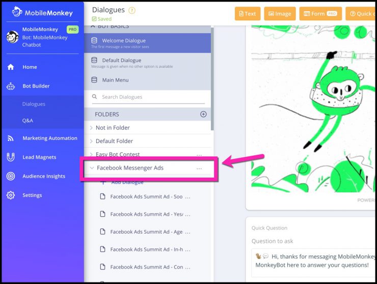
Task: Open Facebook Ads Summit Ad - In-h dialogue
Action: pos(147,249)
